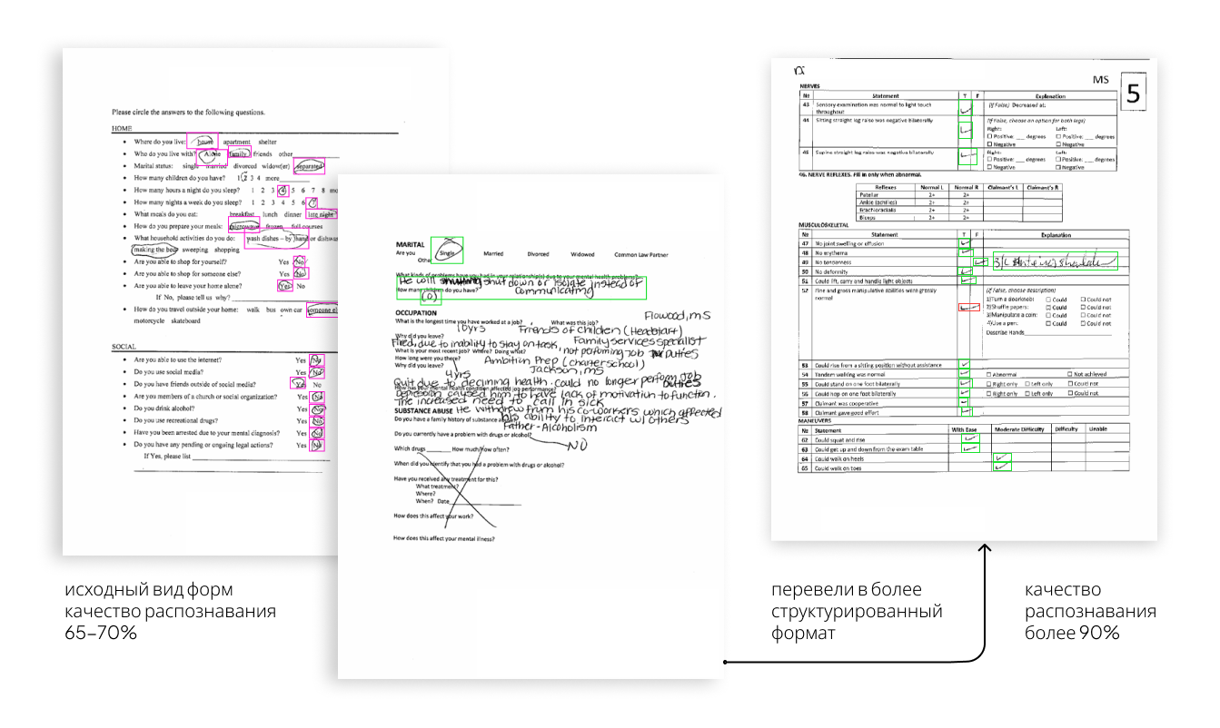1220x728 pixels.
Task: Click the 'качество распознавания более 90%' text
Action: (1090, 611)
